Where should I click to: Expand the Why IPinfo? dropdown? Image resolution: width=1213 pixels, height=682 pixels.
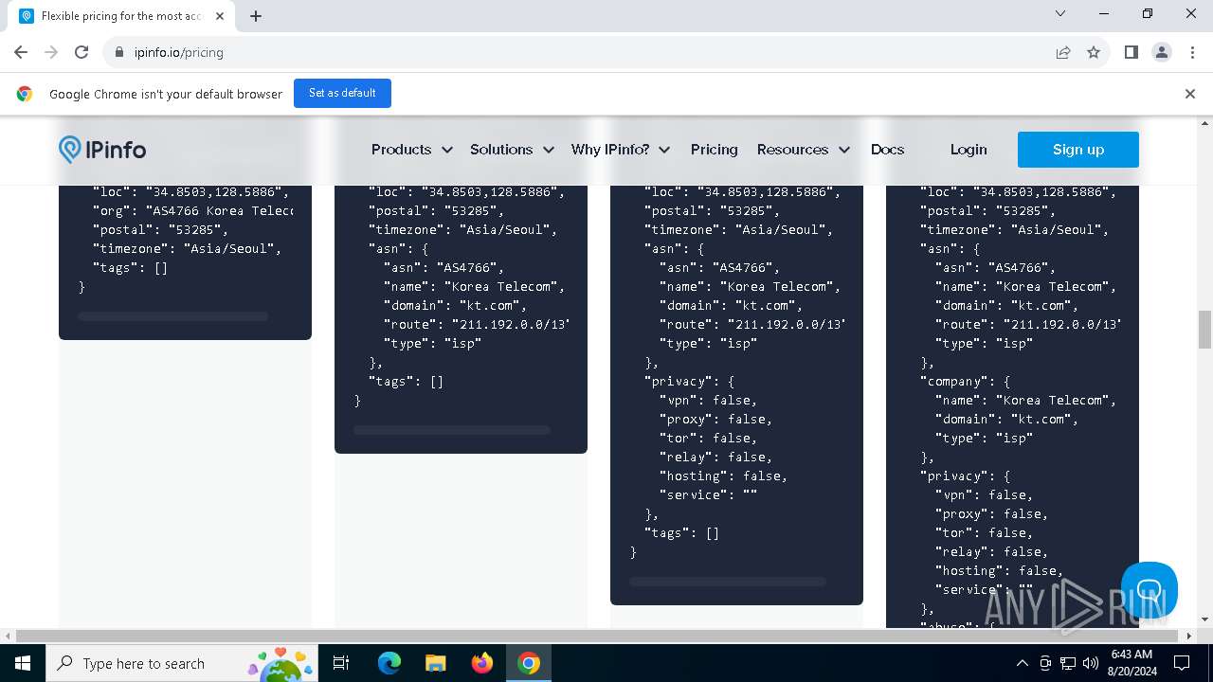[x=621, y=150]
